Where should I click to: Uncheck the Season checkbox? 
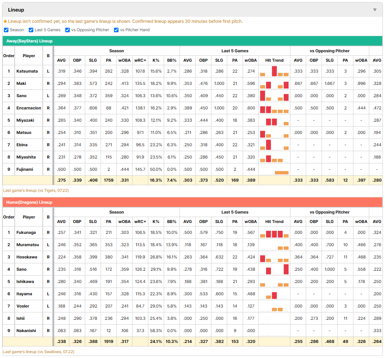pos(6,30)
